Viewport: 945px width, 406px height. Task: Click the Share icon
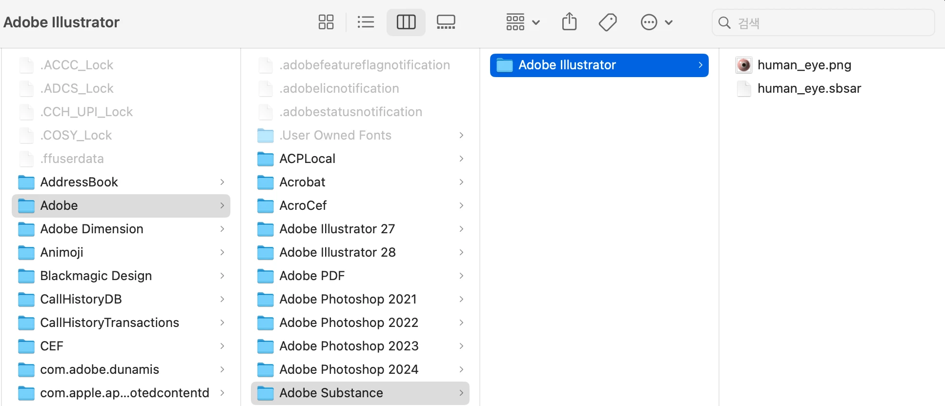tap(570, 22)
